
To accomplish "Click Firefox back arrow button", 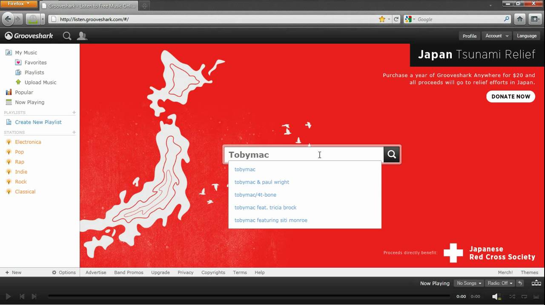I will pos(8,19).
